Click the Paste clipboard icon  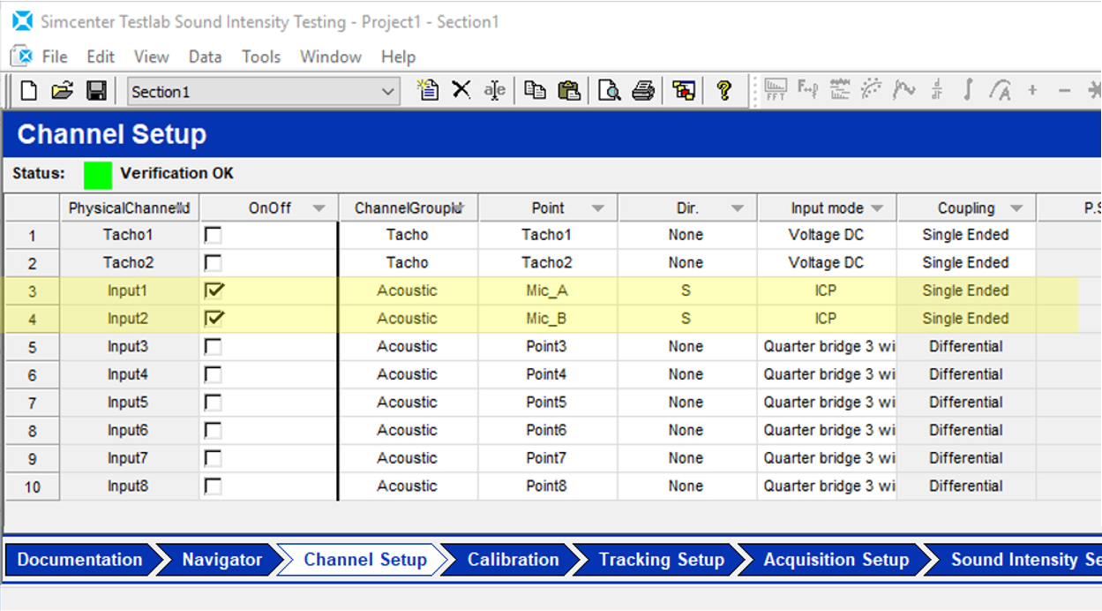point(569,90)
